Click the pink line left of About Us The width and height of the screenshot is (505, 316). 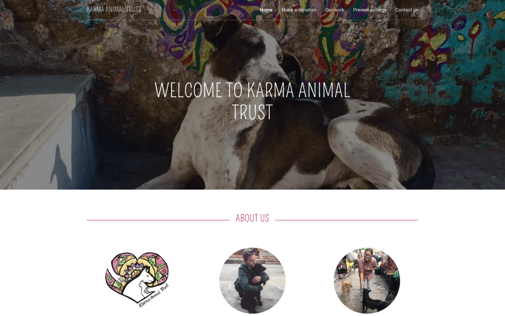[158, 220]
